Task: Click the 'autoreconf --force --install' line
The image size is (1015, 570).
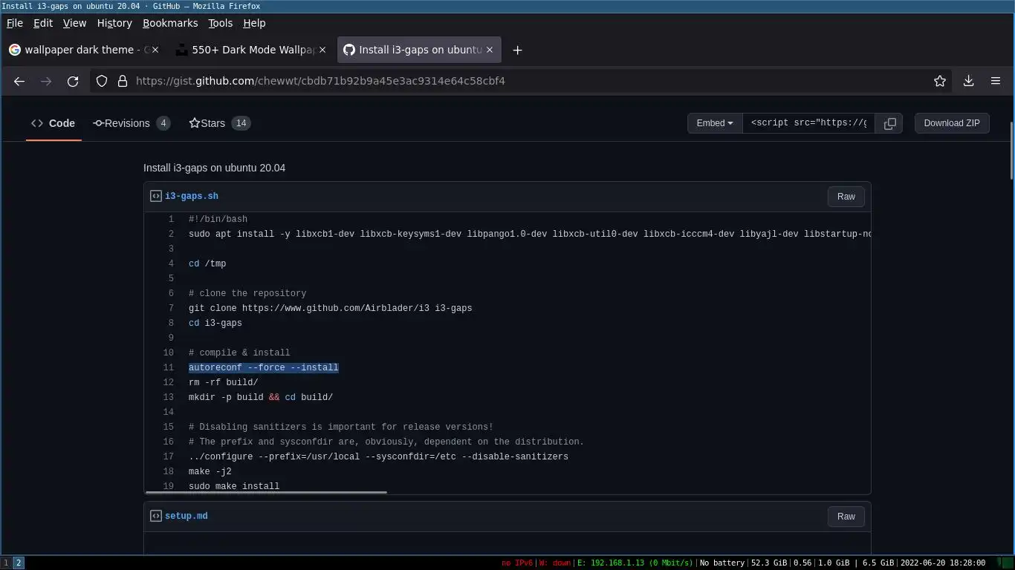Action: tap(264, 367)
